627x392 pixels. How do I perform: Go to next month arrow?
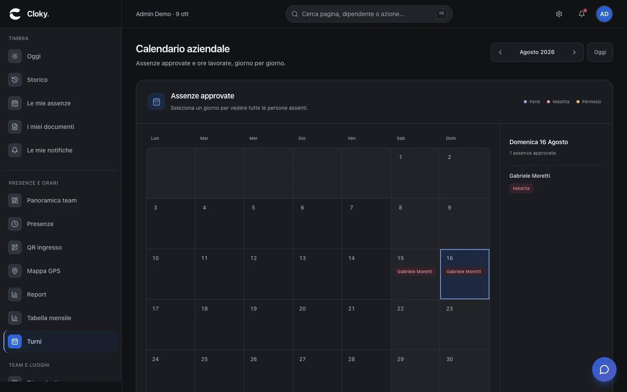[574, 52]
